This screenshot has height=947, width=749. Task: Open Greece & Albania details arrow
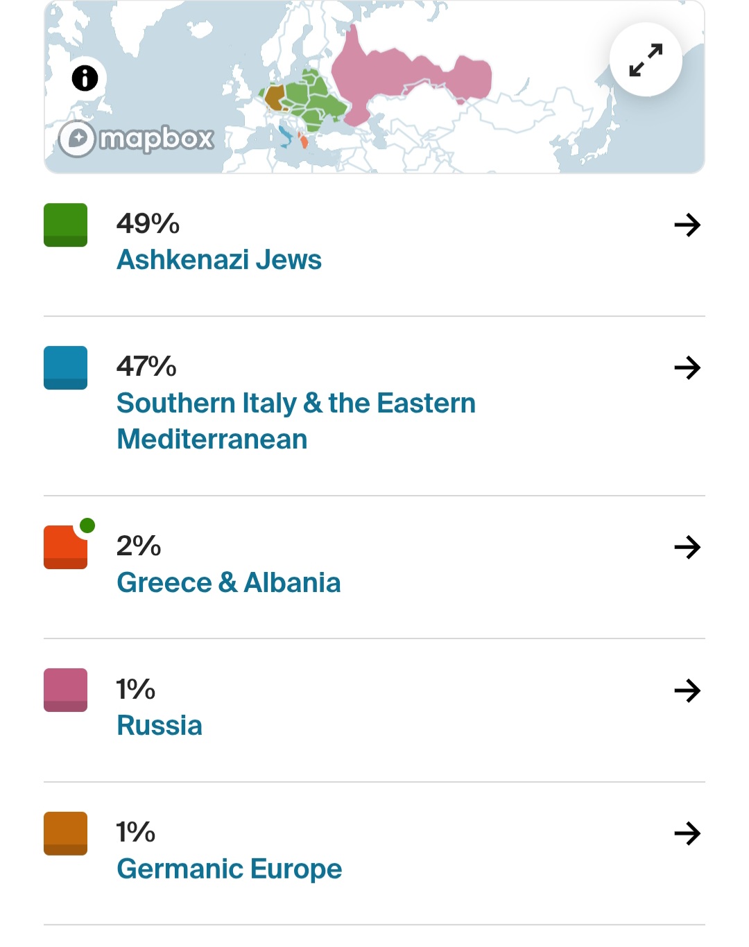pos(687,547)
